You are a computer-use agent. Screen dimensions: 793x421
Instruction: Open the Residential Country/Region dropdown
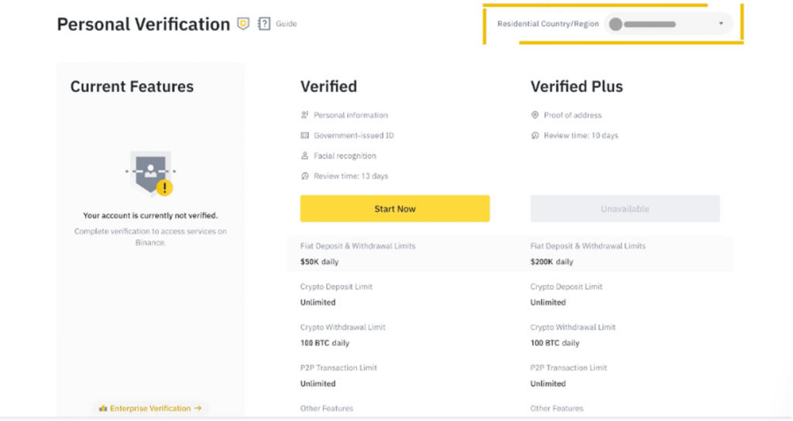pyautogui.click(x=668, y=24)
